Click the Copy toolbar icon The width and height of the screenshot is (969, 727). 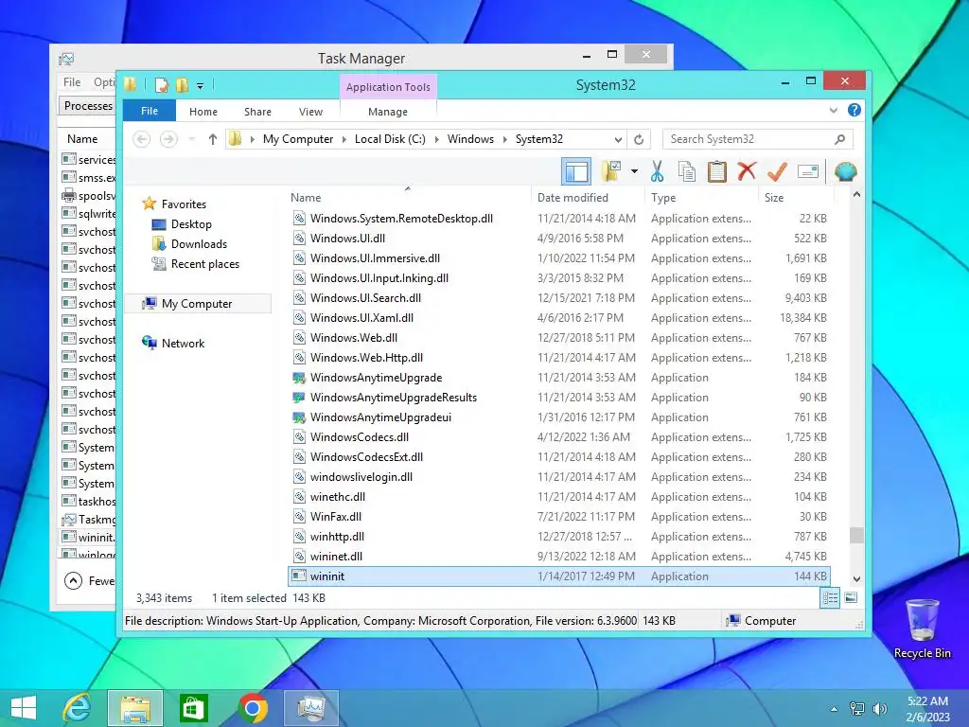[x=687, y=171]
